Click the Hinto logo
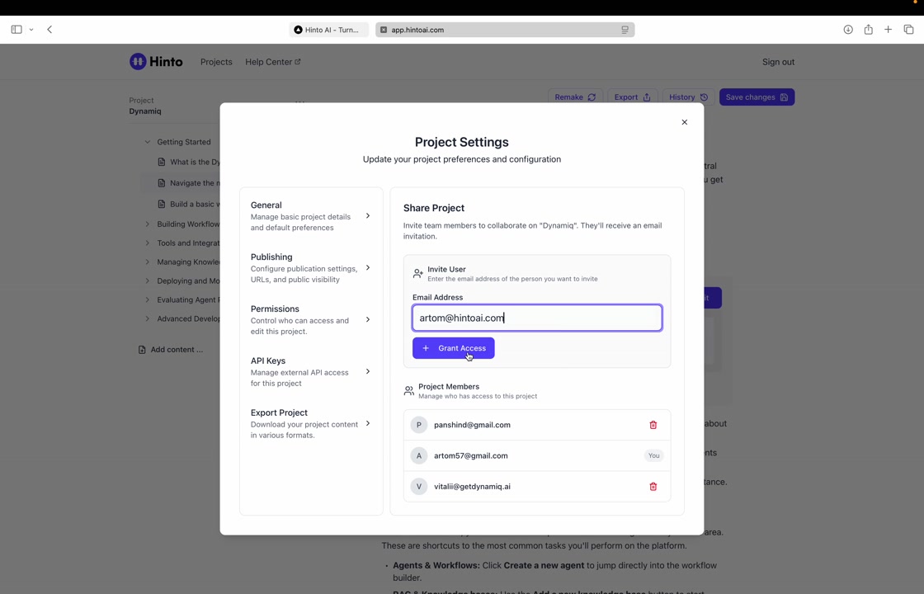The height and width of the screenshot is (594, 924). [156, 62]
